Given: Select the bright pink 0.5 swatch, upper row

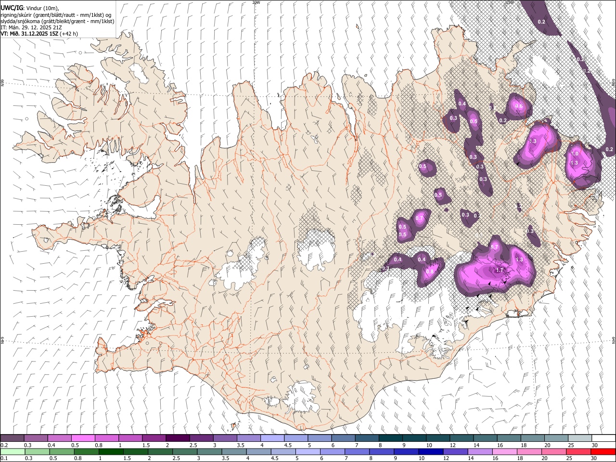Looking at the screenshot, I should [x=83, y=438].
